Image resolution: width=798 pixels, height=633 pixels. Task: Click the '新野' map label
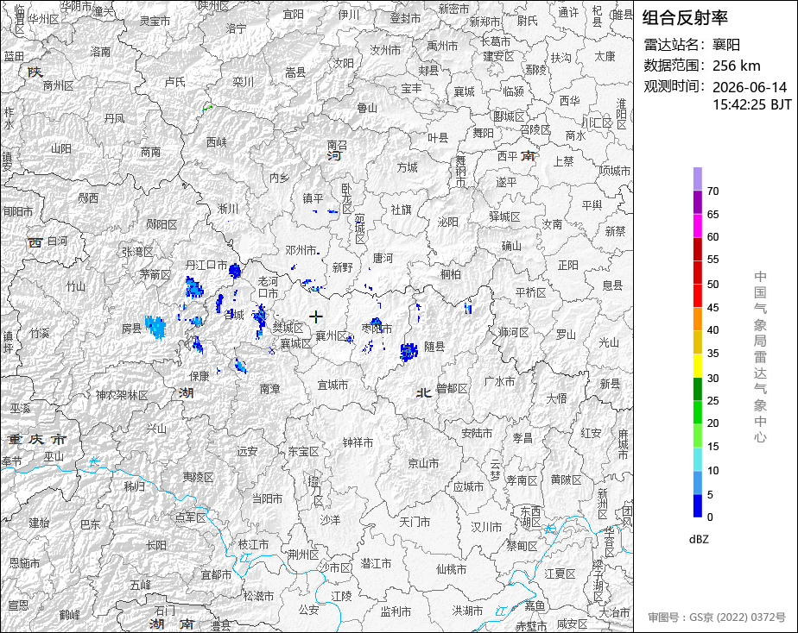pos(343,267)
